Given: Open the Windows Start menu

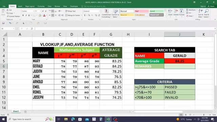Looking at the screenshot, I should [x=3, y=119].
